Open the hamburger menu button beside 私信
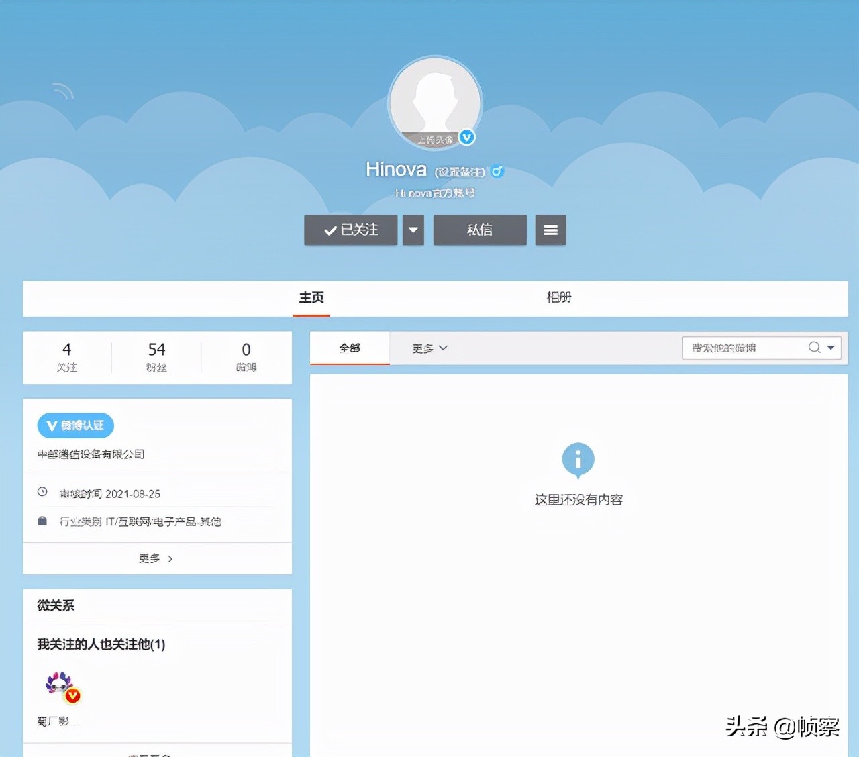Viewport: 859px width, 757px height. pos(551,230)
